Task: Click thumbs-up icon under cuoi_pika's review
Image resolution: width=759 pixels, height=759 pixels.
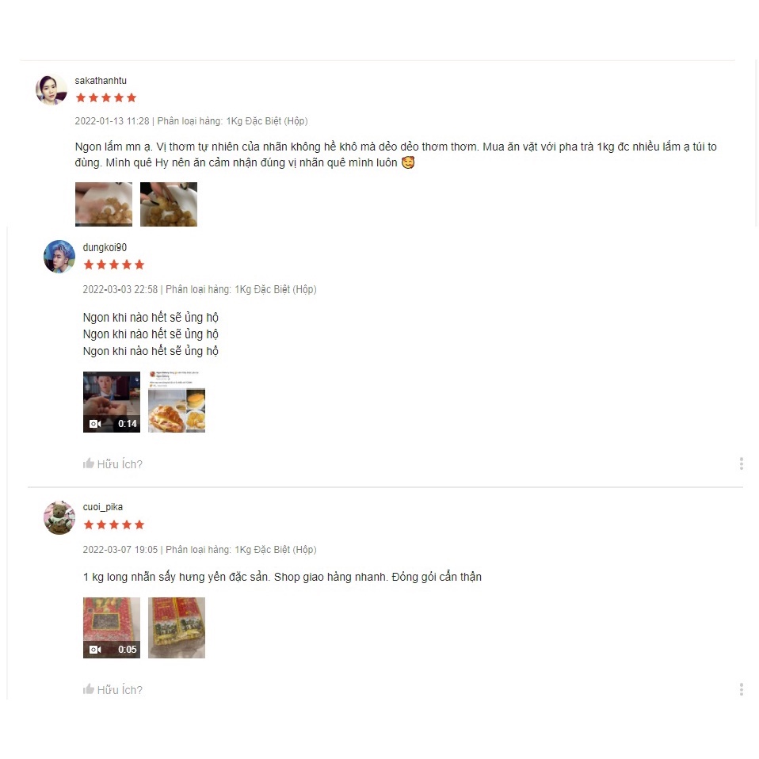Action: tap(88, 688)
